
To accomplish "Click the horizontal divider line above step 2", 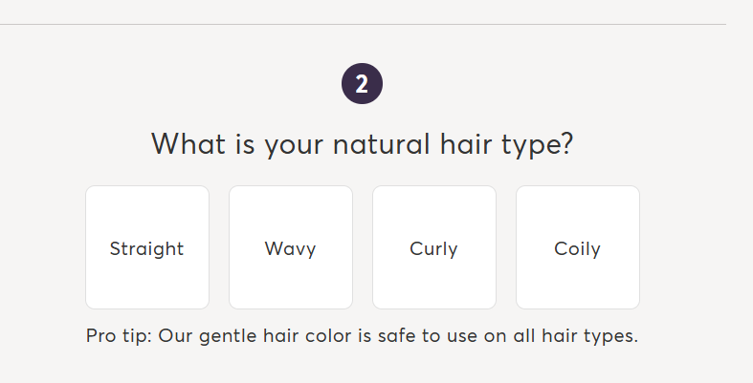I will [x=362, y=24].
